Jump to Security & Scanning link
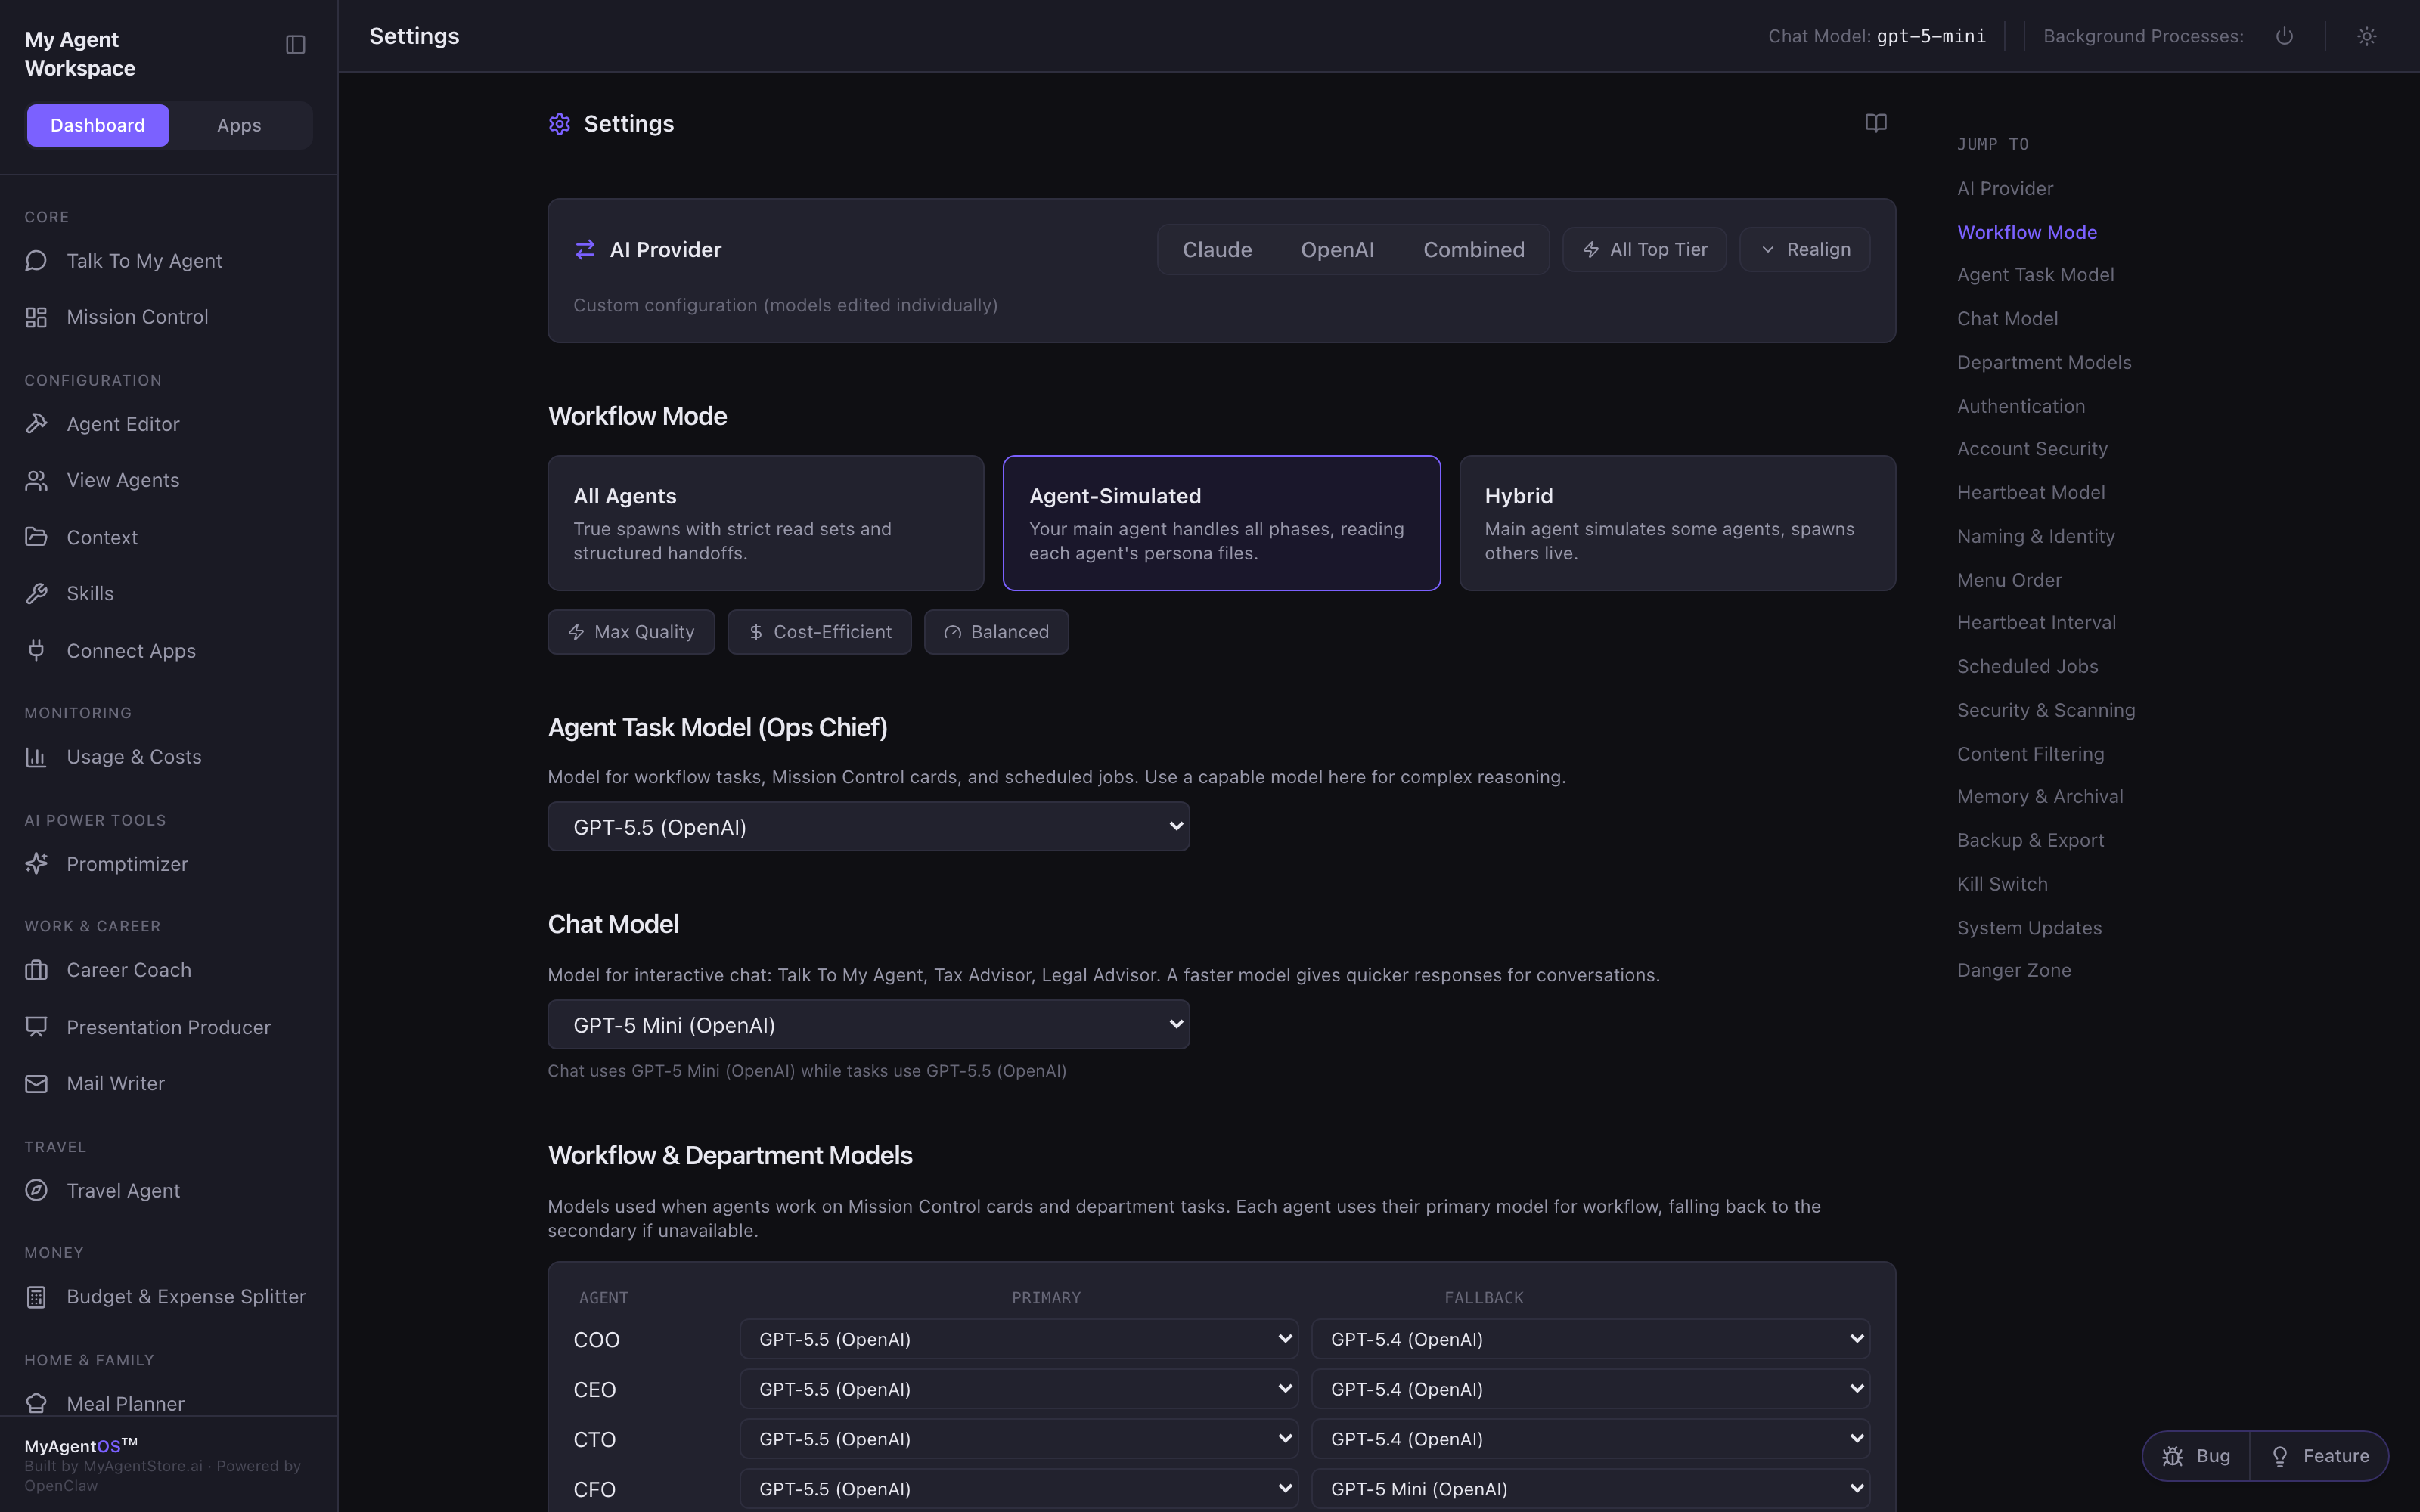 [x=2046, y=710]
